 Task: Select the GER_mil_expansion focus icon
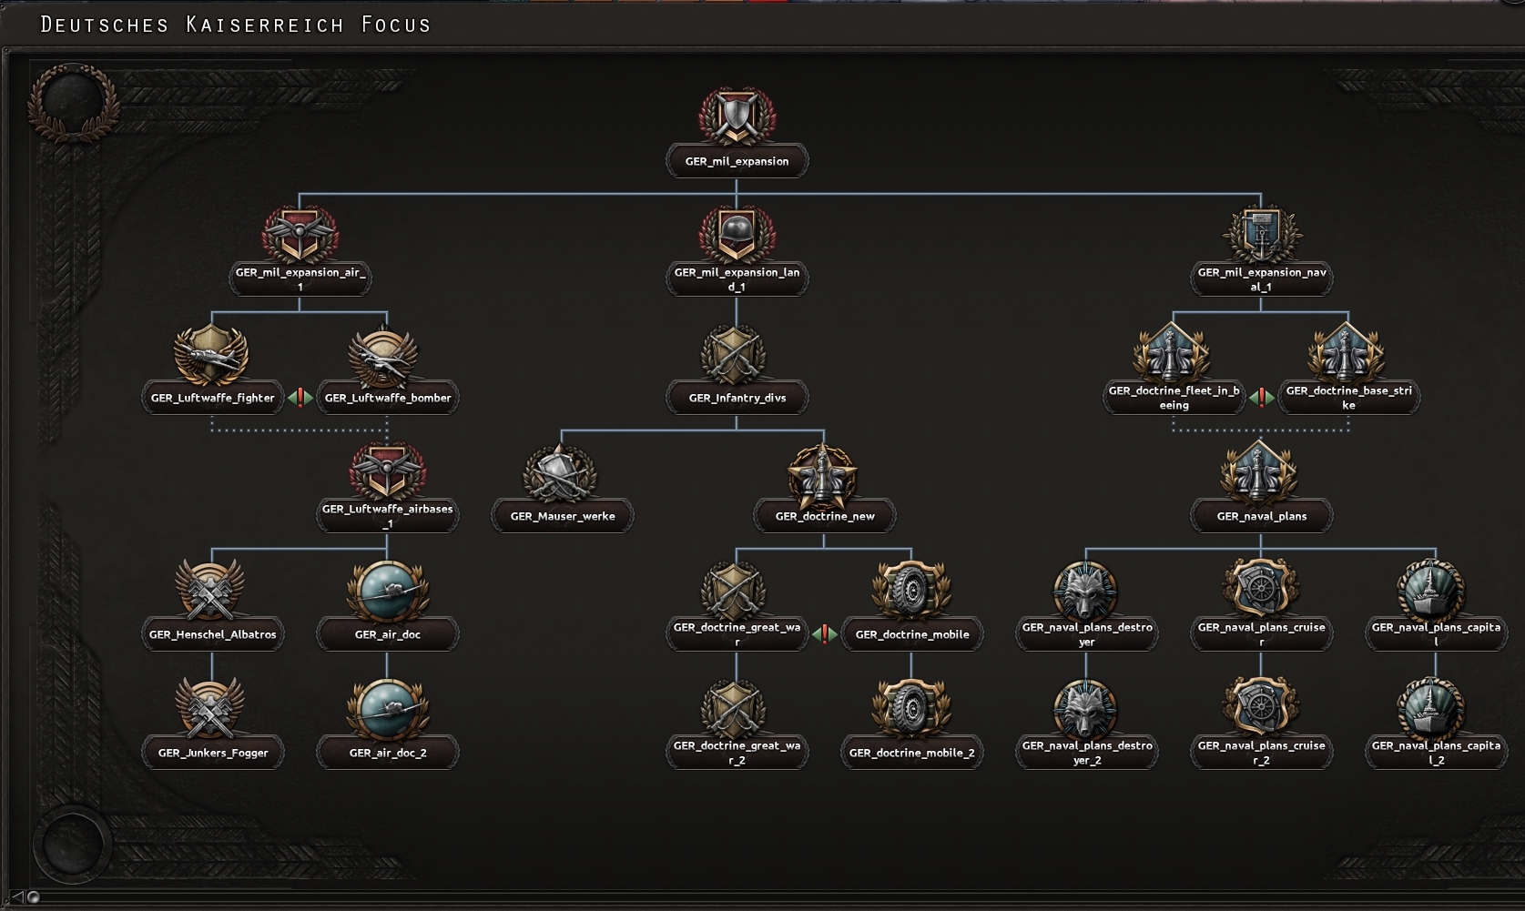point(737,117)
